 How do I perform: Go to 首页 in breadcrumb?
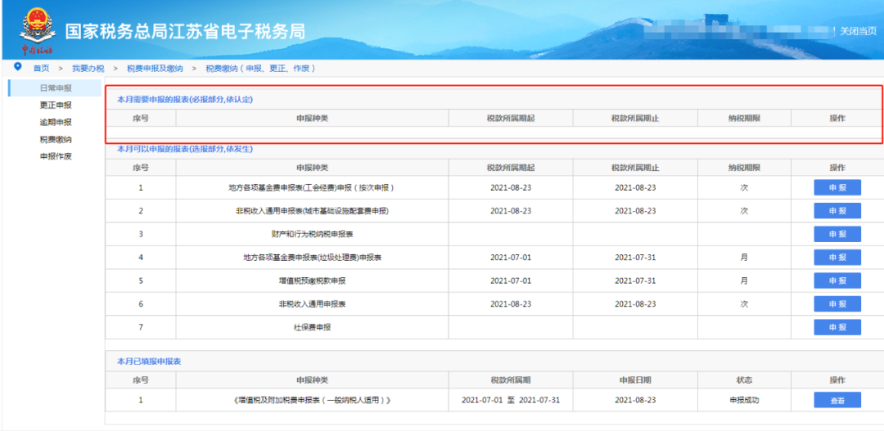41,68
